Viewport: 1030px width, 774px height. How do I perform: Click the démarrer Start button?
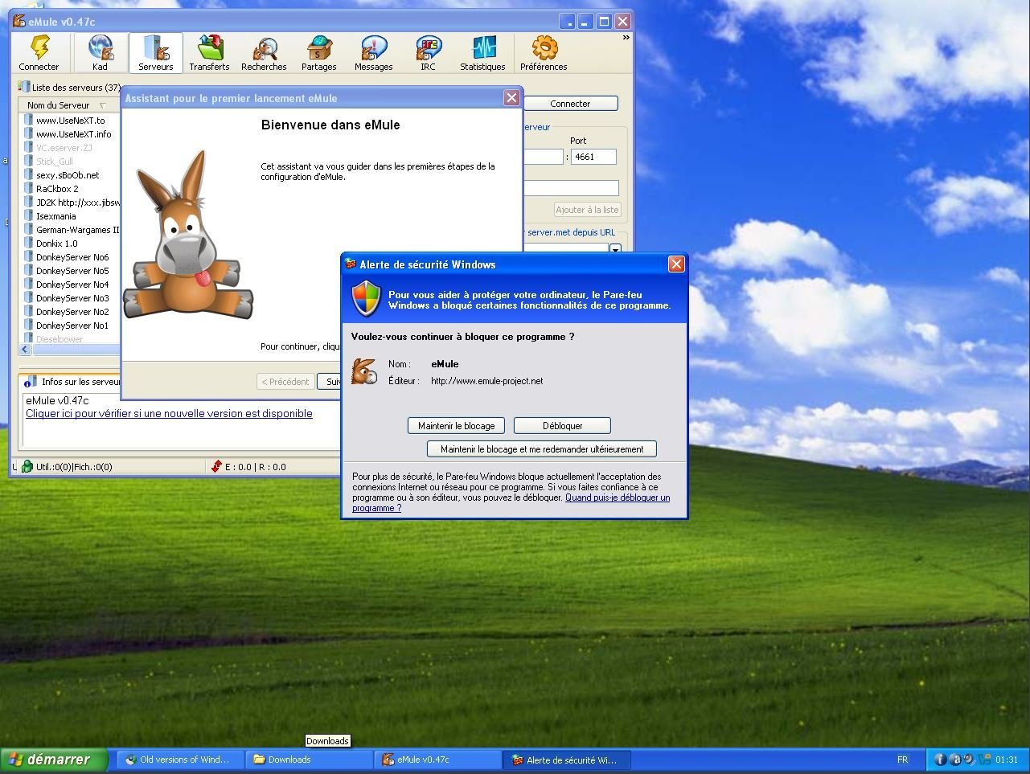[53, 760]
